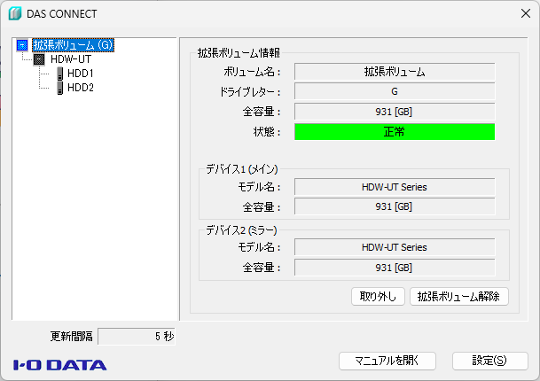Viewport: 540px width, 381px height.
Task: Click the 取り外し button
Action: (x=378, y=296)
